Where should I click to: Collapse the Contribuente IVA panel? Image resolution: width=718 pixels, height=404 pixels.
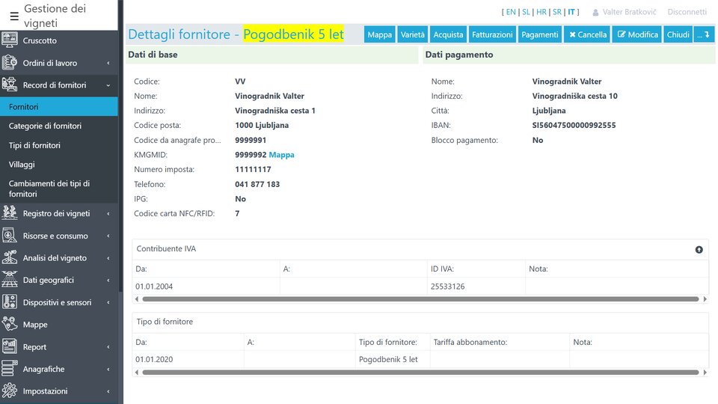pos(699,250)
